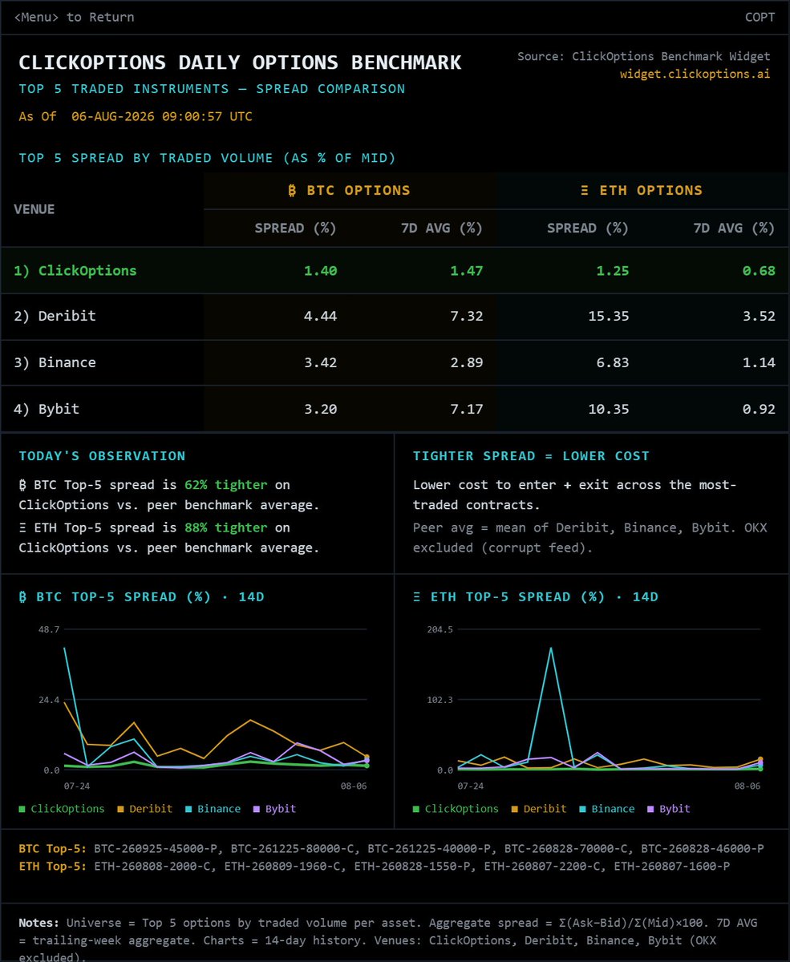Click the Ethereum symbol beside ETH OPTIONS header
The image size is (790, 962).
(583, 191)
